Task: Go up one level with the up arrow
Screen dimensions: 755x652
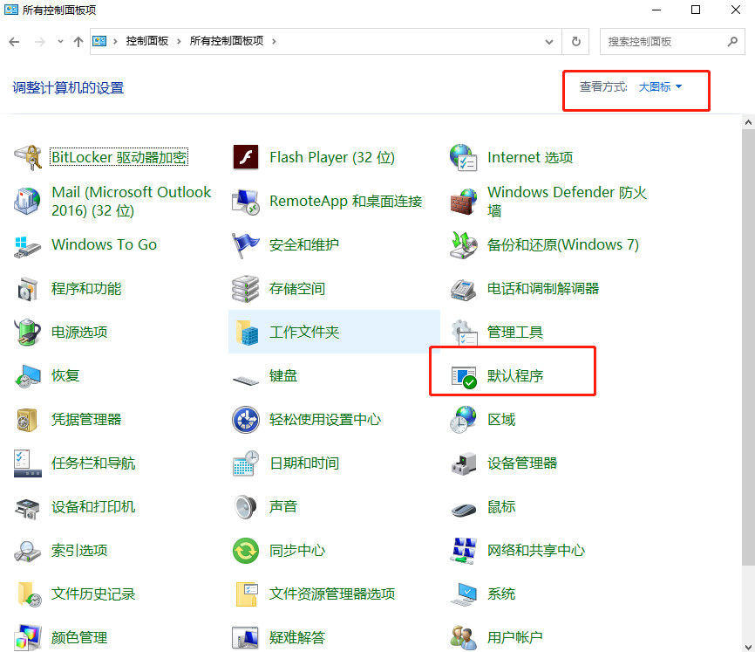Action: [x=78, y=42]
